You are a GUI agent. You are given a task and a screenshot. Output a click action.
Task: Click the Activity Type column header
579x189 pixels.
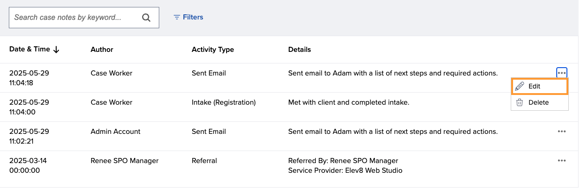point(213,50)
